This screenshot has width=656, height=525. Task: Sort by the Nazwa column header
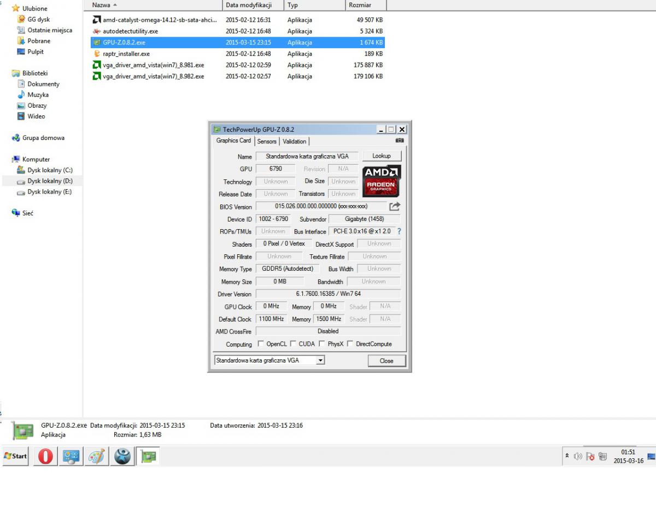coord(153,5)
